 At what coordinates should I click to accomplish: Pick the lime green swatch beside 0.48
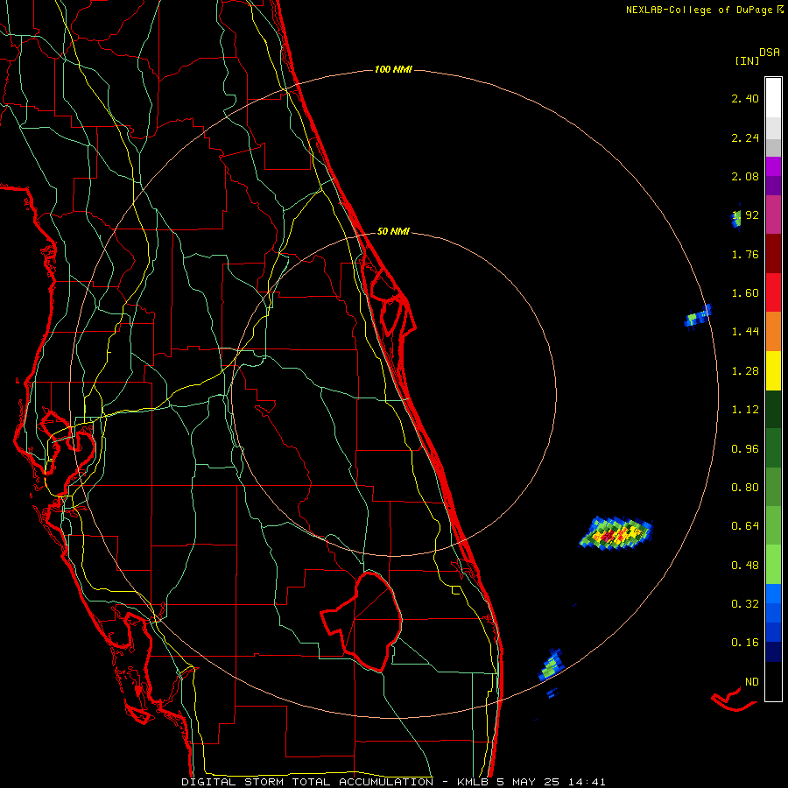pyautogui.click(x=773, y=565)
